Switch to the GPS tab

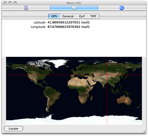coord(54,16)
